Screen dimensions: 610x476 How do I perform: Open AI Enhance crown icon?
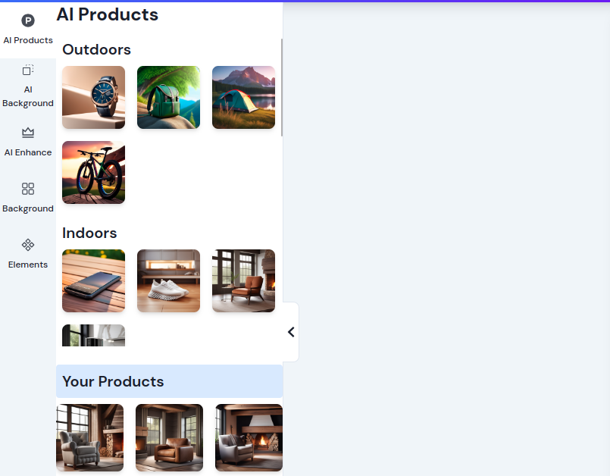tap(28, 133)
